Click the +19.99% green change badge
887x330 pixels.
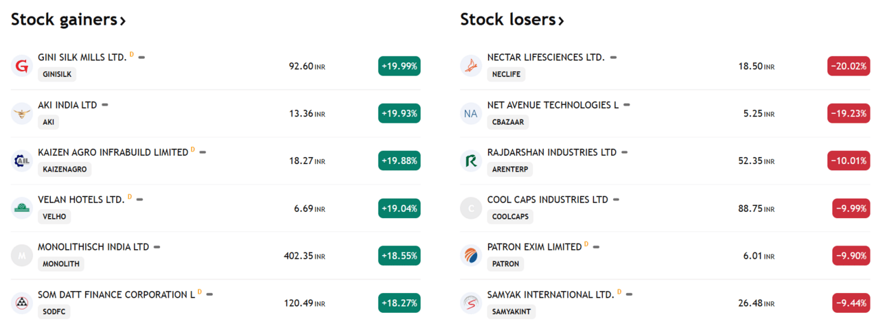click(399, 66)
